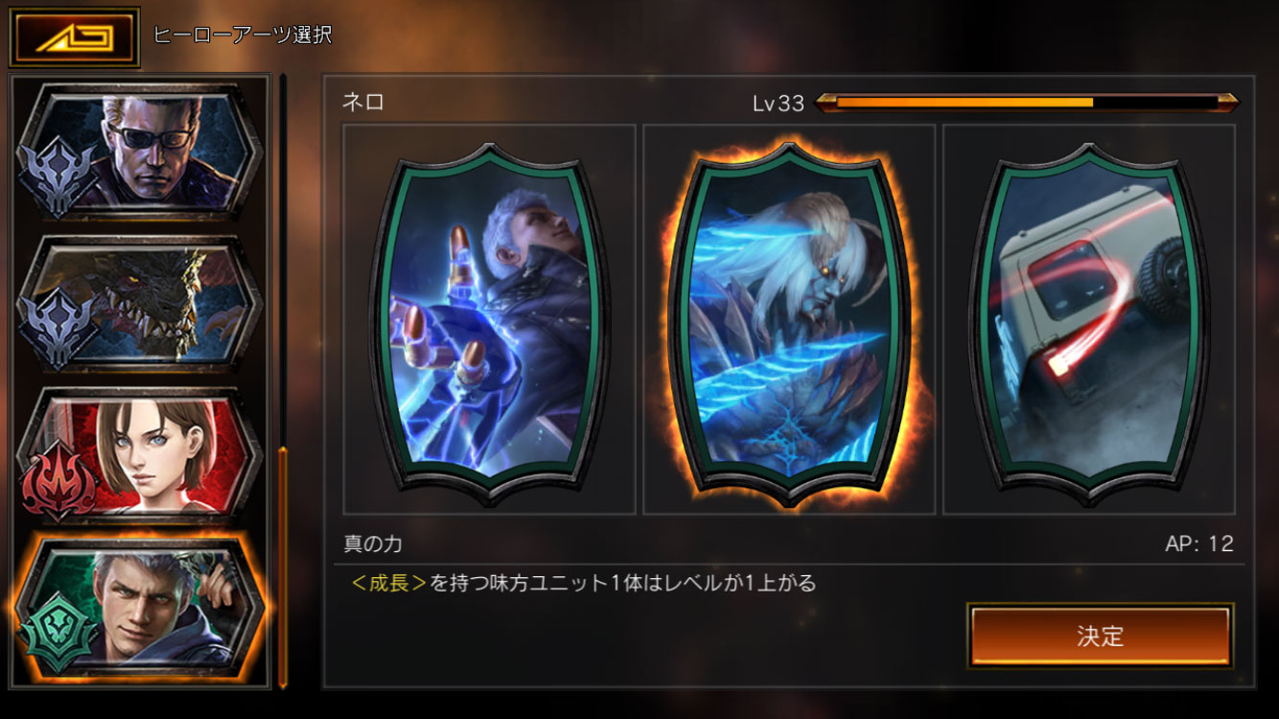Click the AP: 12 cost label
This screenshot has height=719, width=1279.
(1199, 544)
